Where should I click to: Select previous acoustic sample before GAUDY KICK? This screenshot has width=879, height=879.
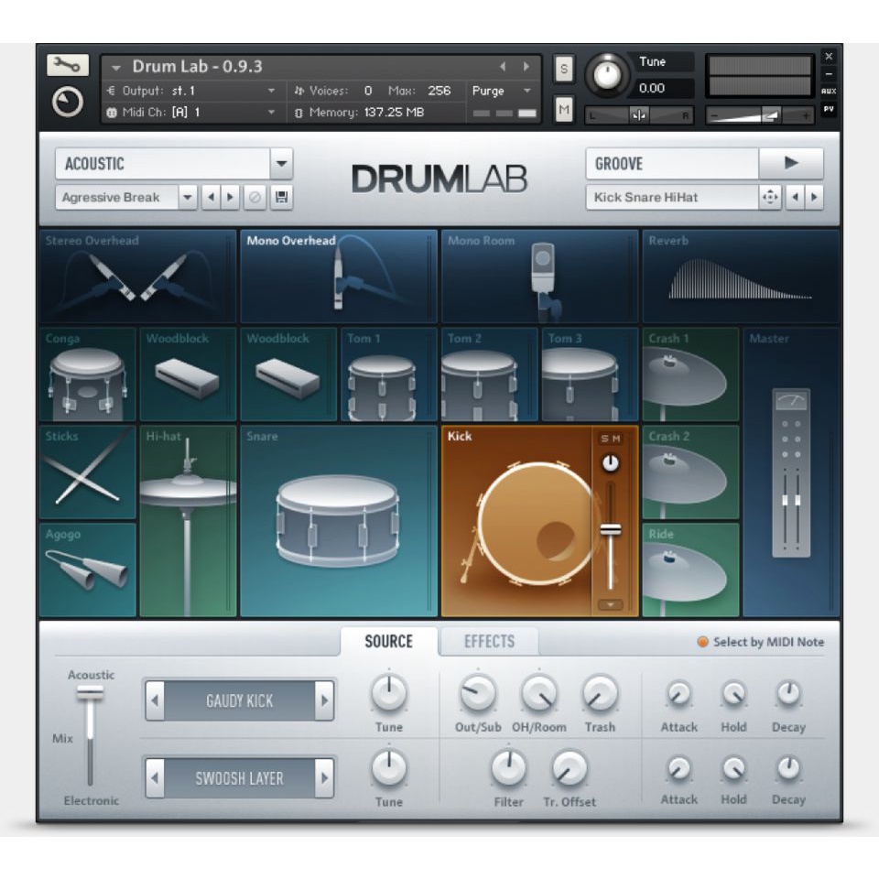point(156,700)
